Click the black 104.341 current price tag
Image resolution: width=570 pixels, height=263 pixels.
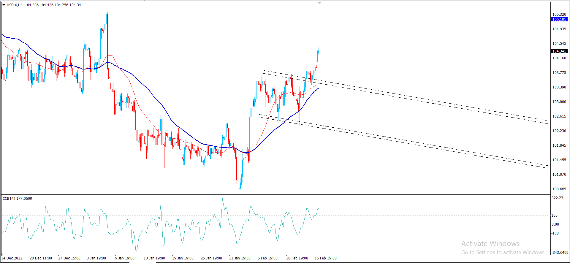point(559,51)
